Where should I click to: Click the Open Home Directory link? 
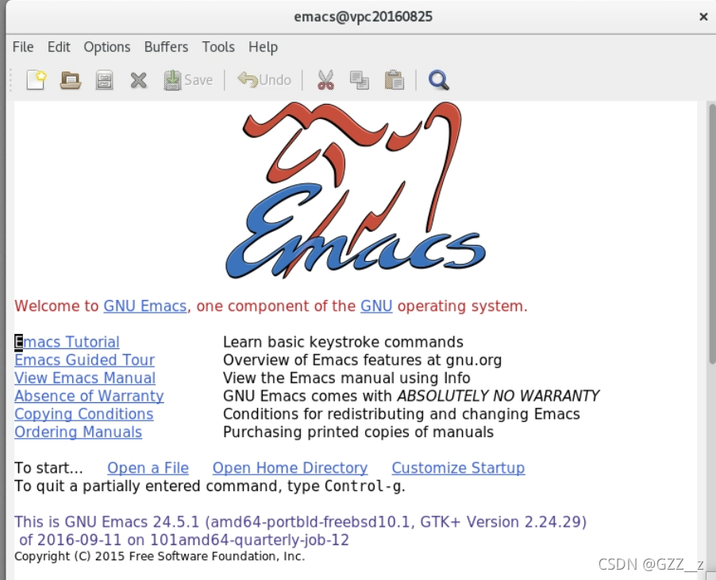click(290, 468)
